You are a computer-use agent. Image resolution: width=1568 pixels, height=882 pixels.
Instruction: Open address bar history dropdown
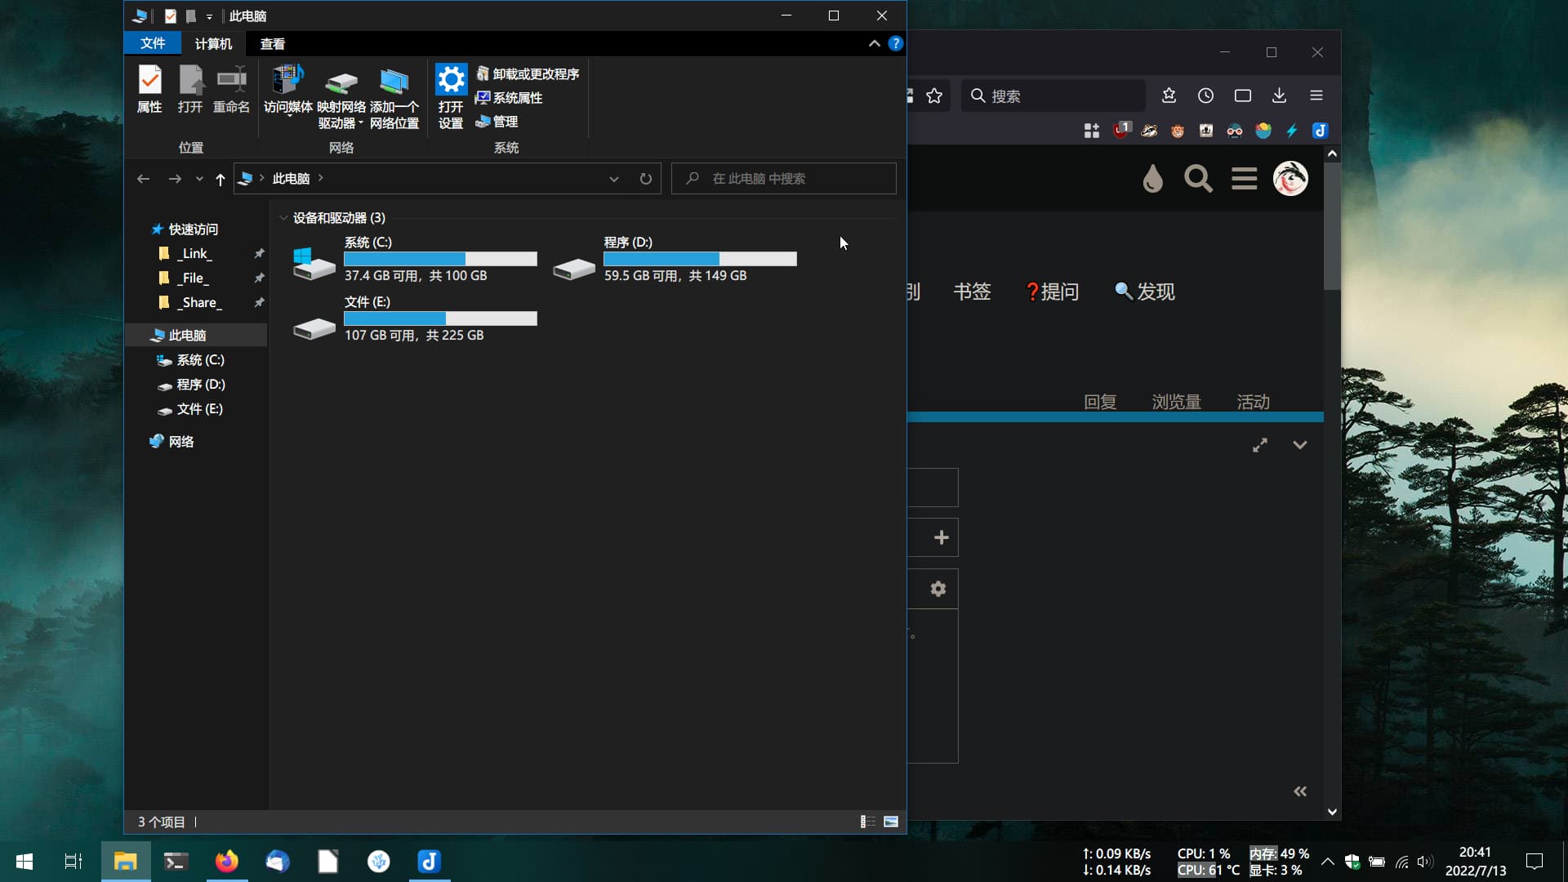[x=613, y=179]
